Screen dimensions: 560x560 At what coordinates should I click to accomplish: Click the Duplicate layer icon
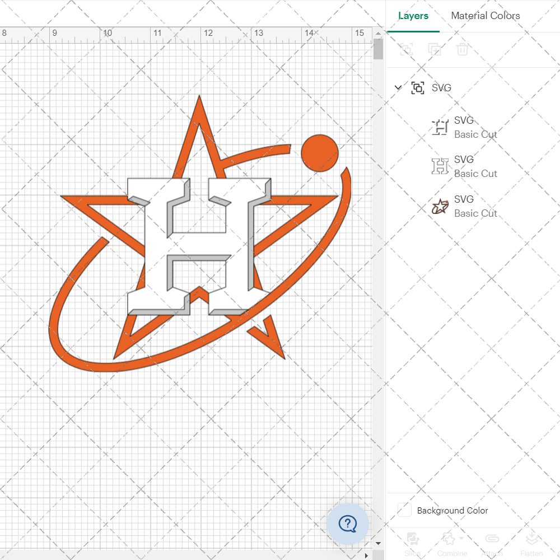click(435, 49)
